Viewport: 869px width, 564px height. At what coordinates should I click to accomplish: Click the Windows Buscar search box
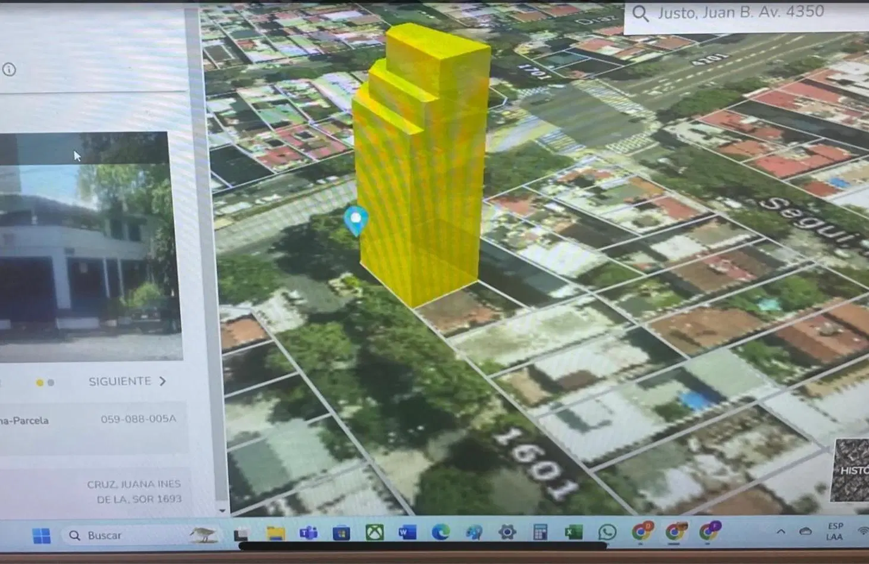(140, 535)
